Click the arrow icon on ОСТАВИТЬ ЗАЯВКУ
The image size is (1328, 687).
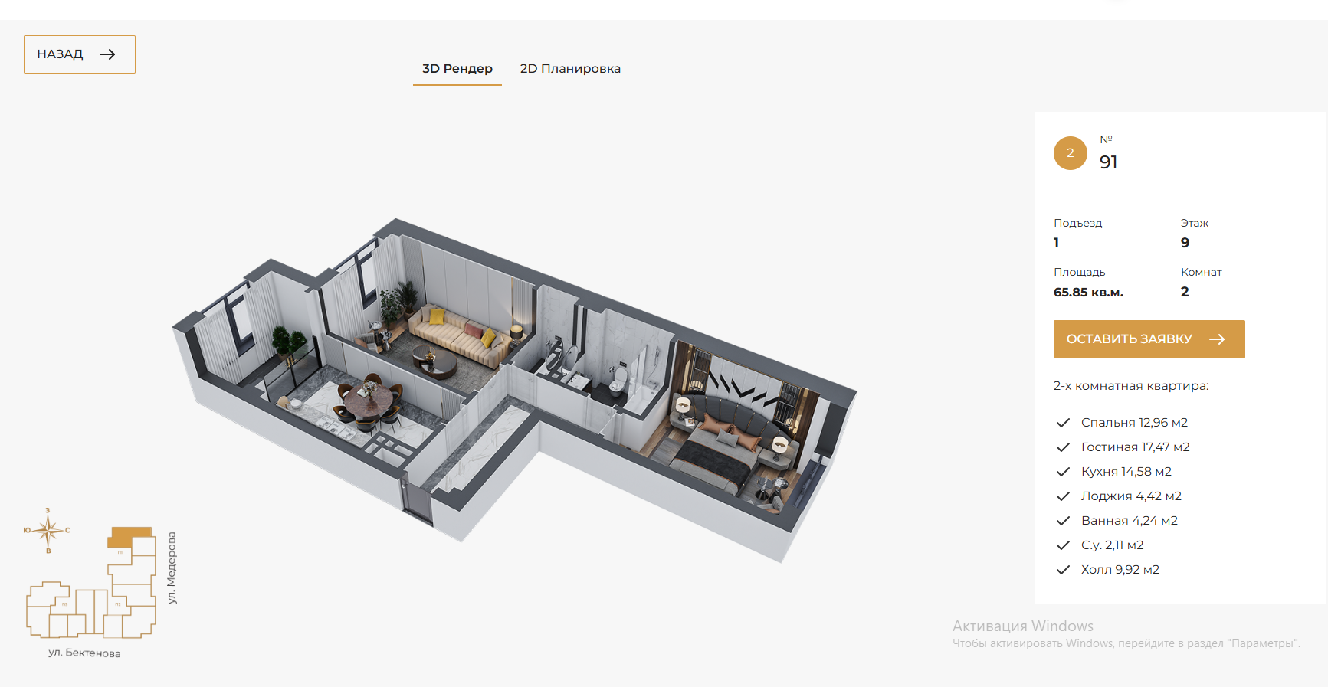(1217, 339)
